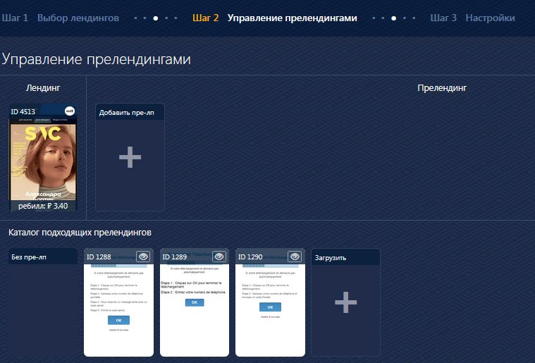The image size is (535, 363).
Task: Click the plus icon under Загрузить
Action: point(345,302)
